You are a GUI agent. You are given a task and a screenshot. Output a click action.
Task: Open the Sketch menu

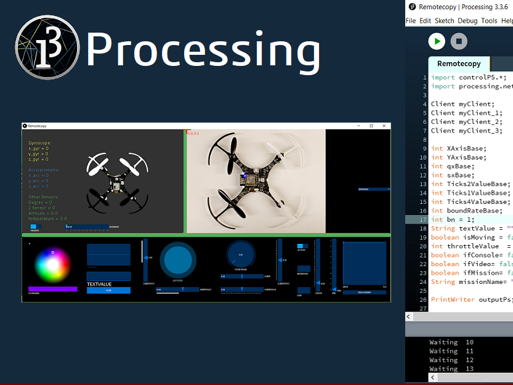(x=444, y=20)
